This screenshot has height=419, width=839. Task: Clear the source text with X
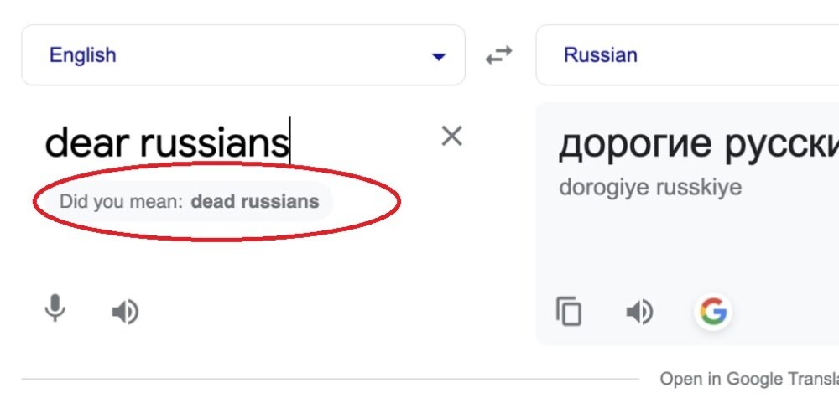point(451,137)
